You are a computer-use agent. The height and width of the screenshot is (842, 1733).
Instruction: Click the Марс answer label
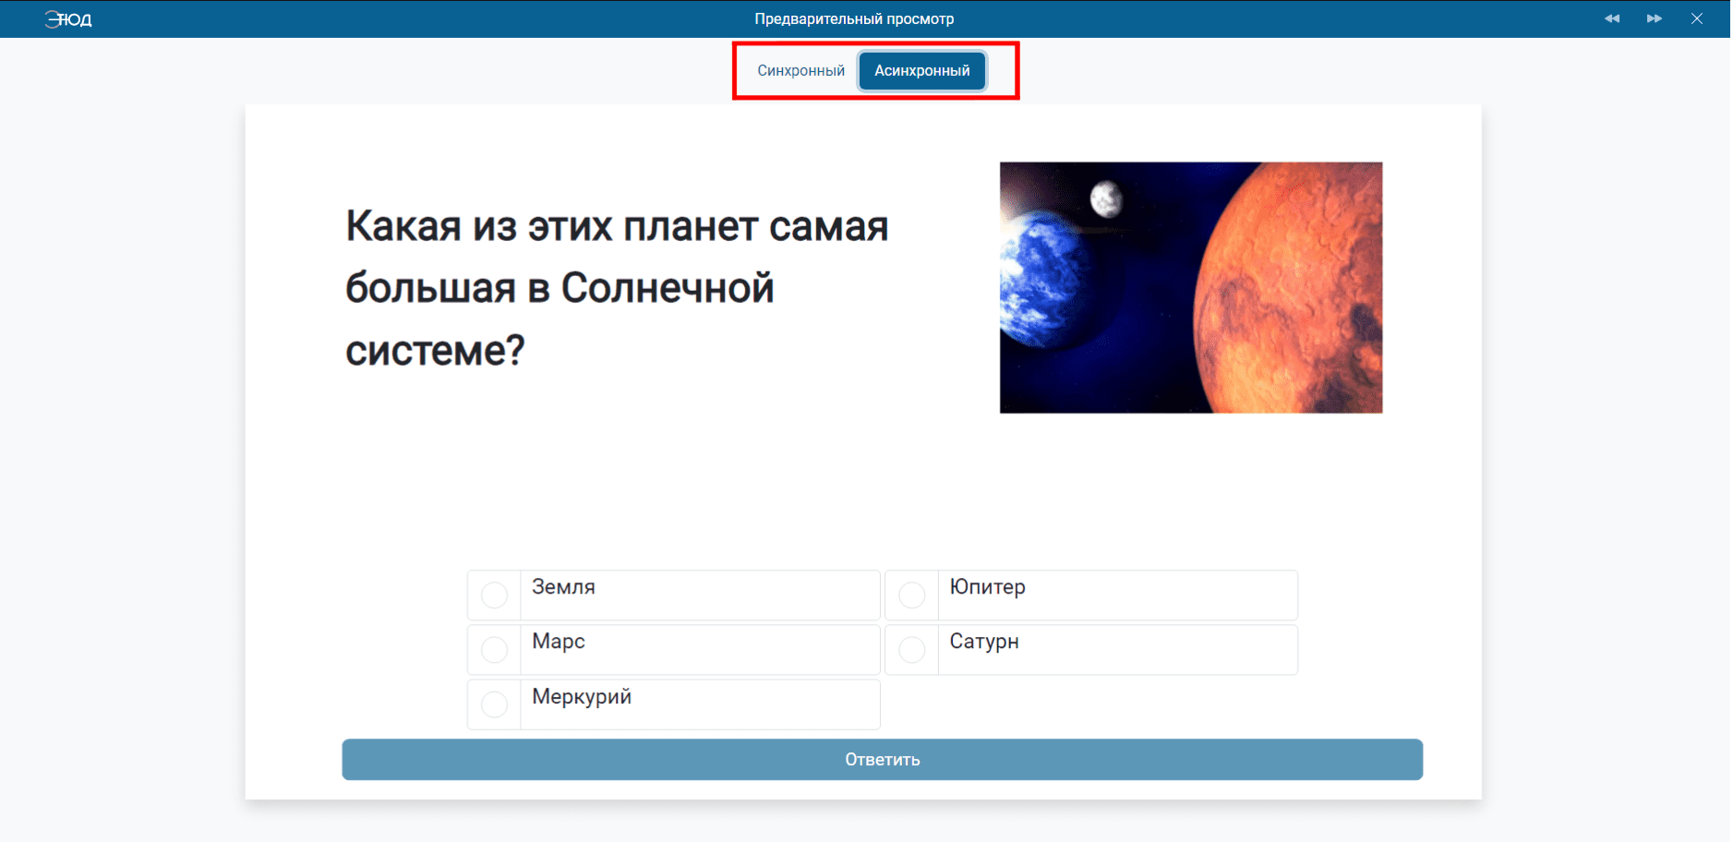[x=559, y=642]
